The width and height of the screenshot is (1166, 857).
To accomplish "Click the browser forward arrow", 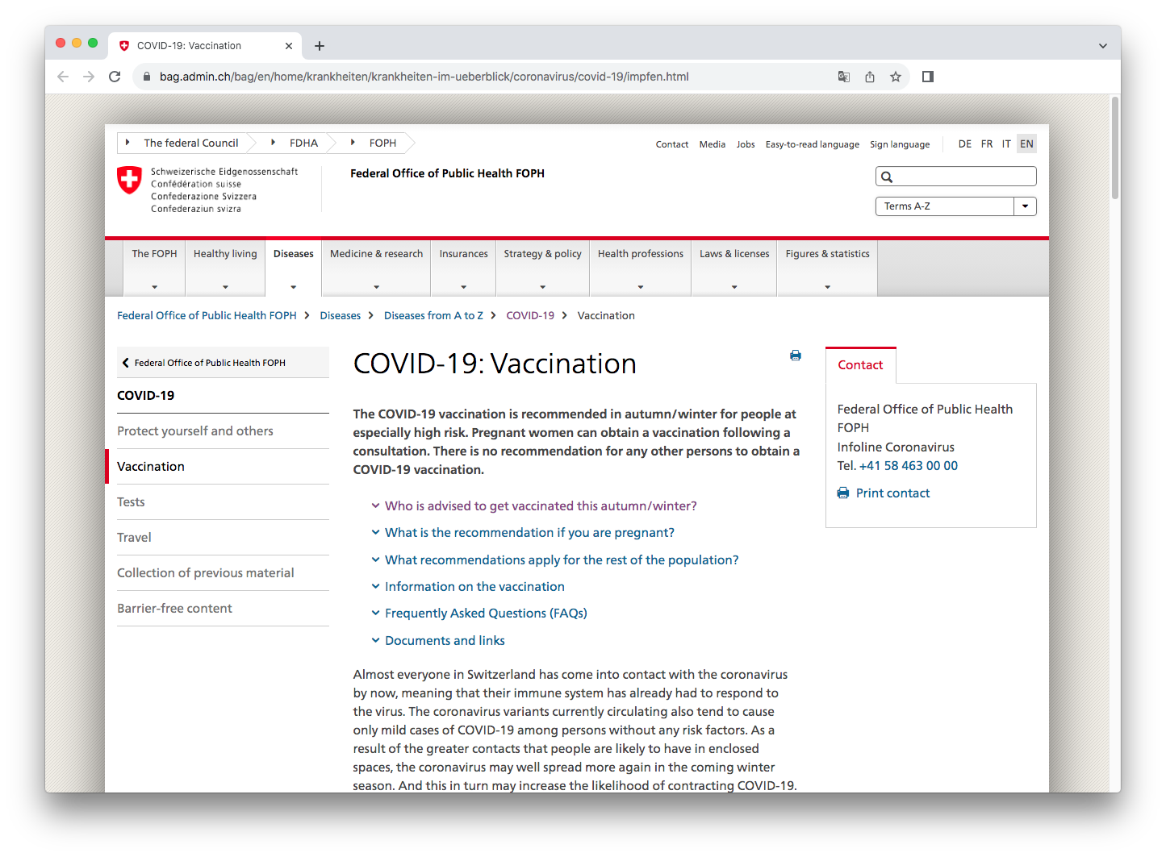I will pyautogui.click(x=89, y=77).
